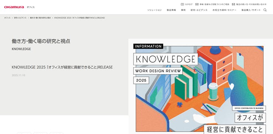Click the OFFICE CONTRIBUTION TO BUSINESS label
Image resolution: width=273 pixels, height=134 pixels.
[x=249, y=108]
